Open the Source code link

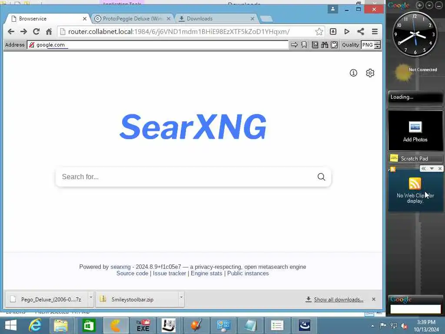pyautogui.click(x=132, y=273)
